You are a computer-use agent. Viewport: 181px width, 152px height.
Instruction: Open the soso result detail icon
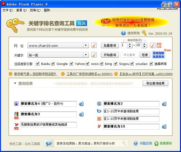164,104
